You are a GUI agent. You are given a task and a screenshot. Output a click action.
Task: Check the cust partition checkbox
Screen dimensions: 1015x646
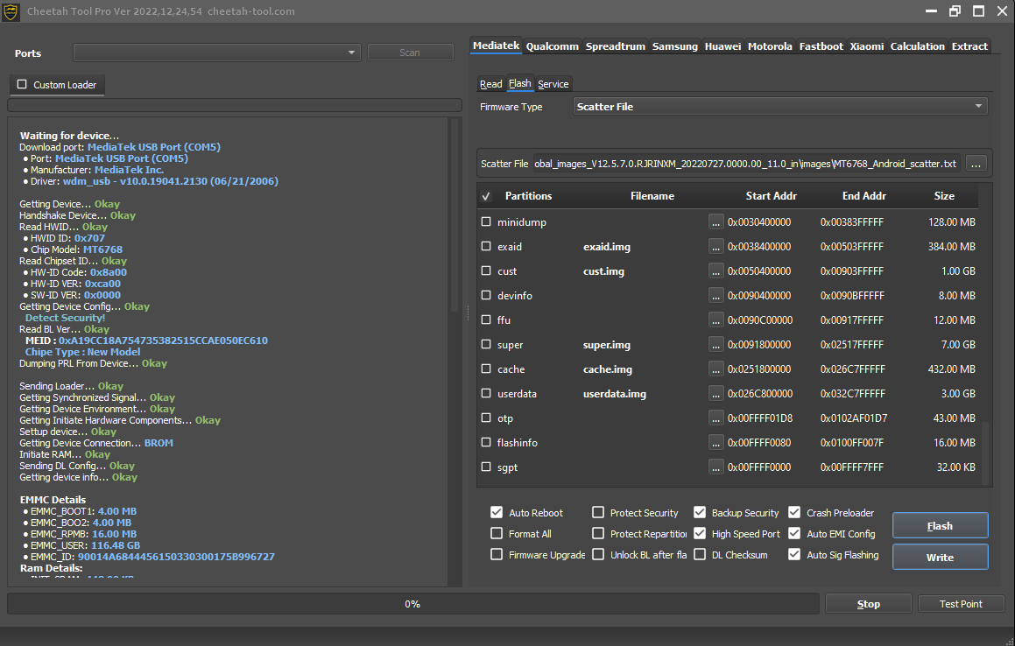coord(486,270)
